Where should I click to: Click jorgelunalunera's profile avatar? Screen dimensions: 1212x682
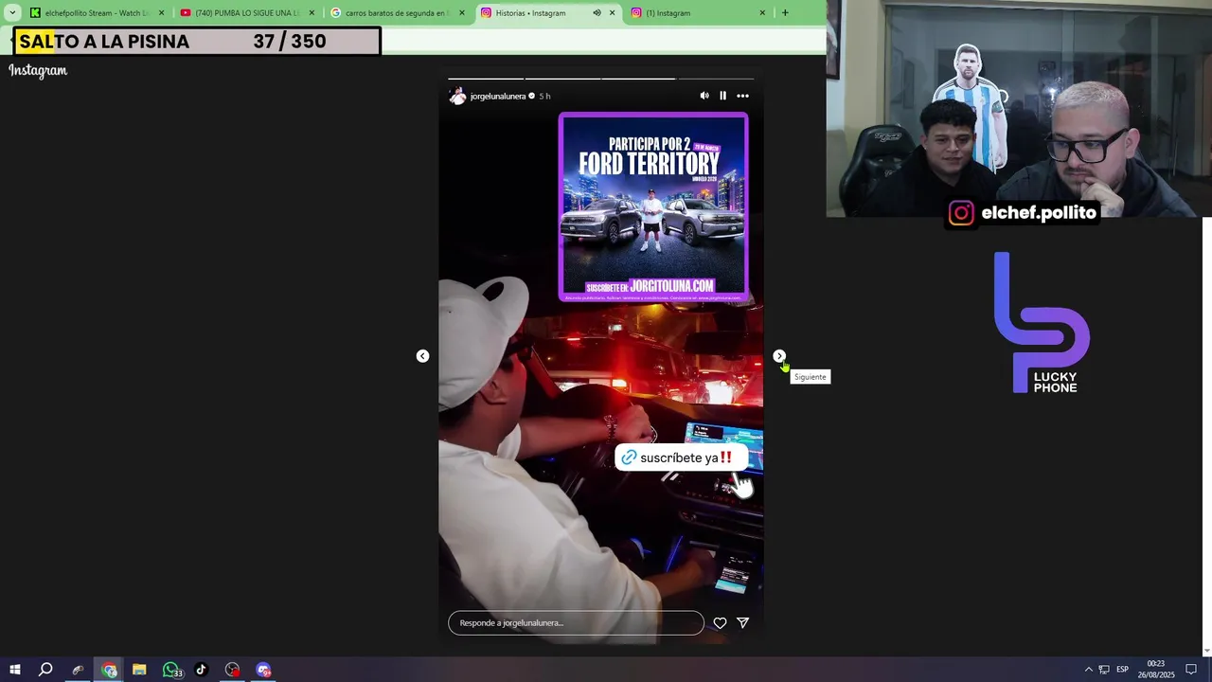click(457, 96)
